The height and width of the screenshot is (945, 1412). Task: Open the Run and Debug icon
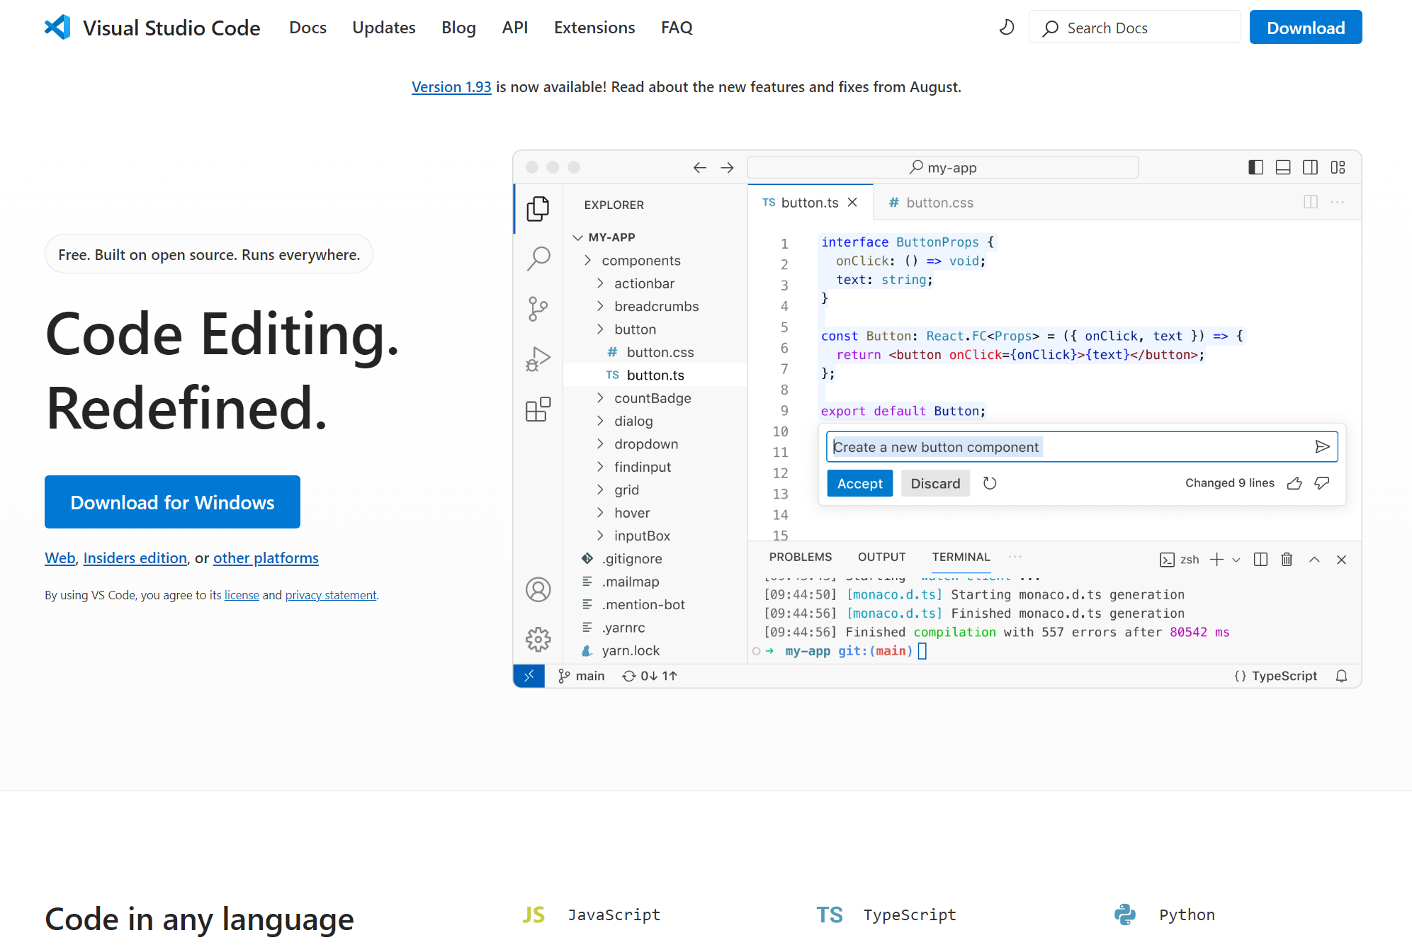pyautogui.click(x=538, y=359)
